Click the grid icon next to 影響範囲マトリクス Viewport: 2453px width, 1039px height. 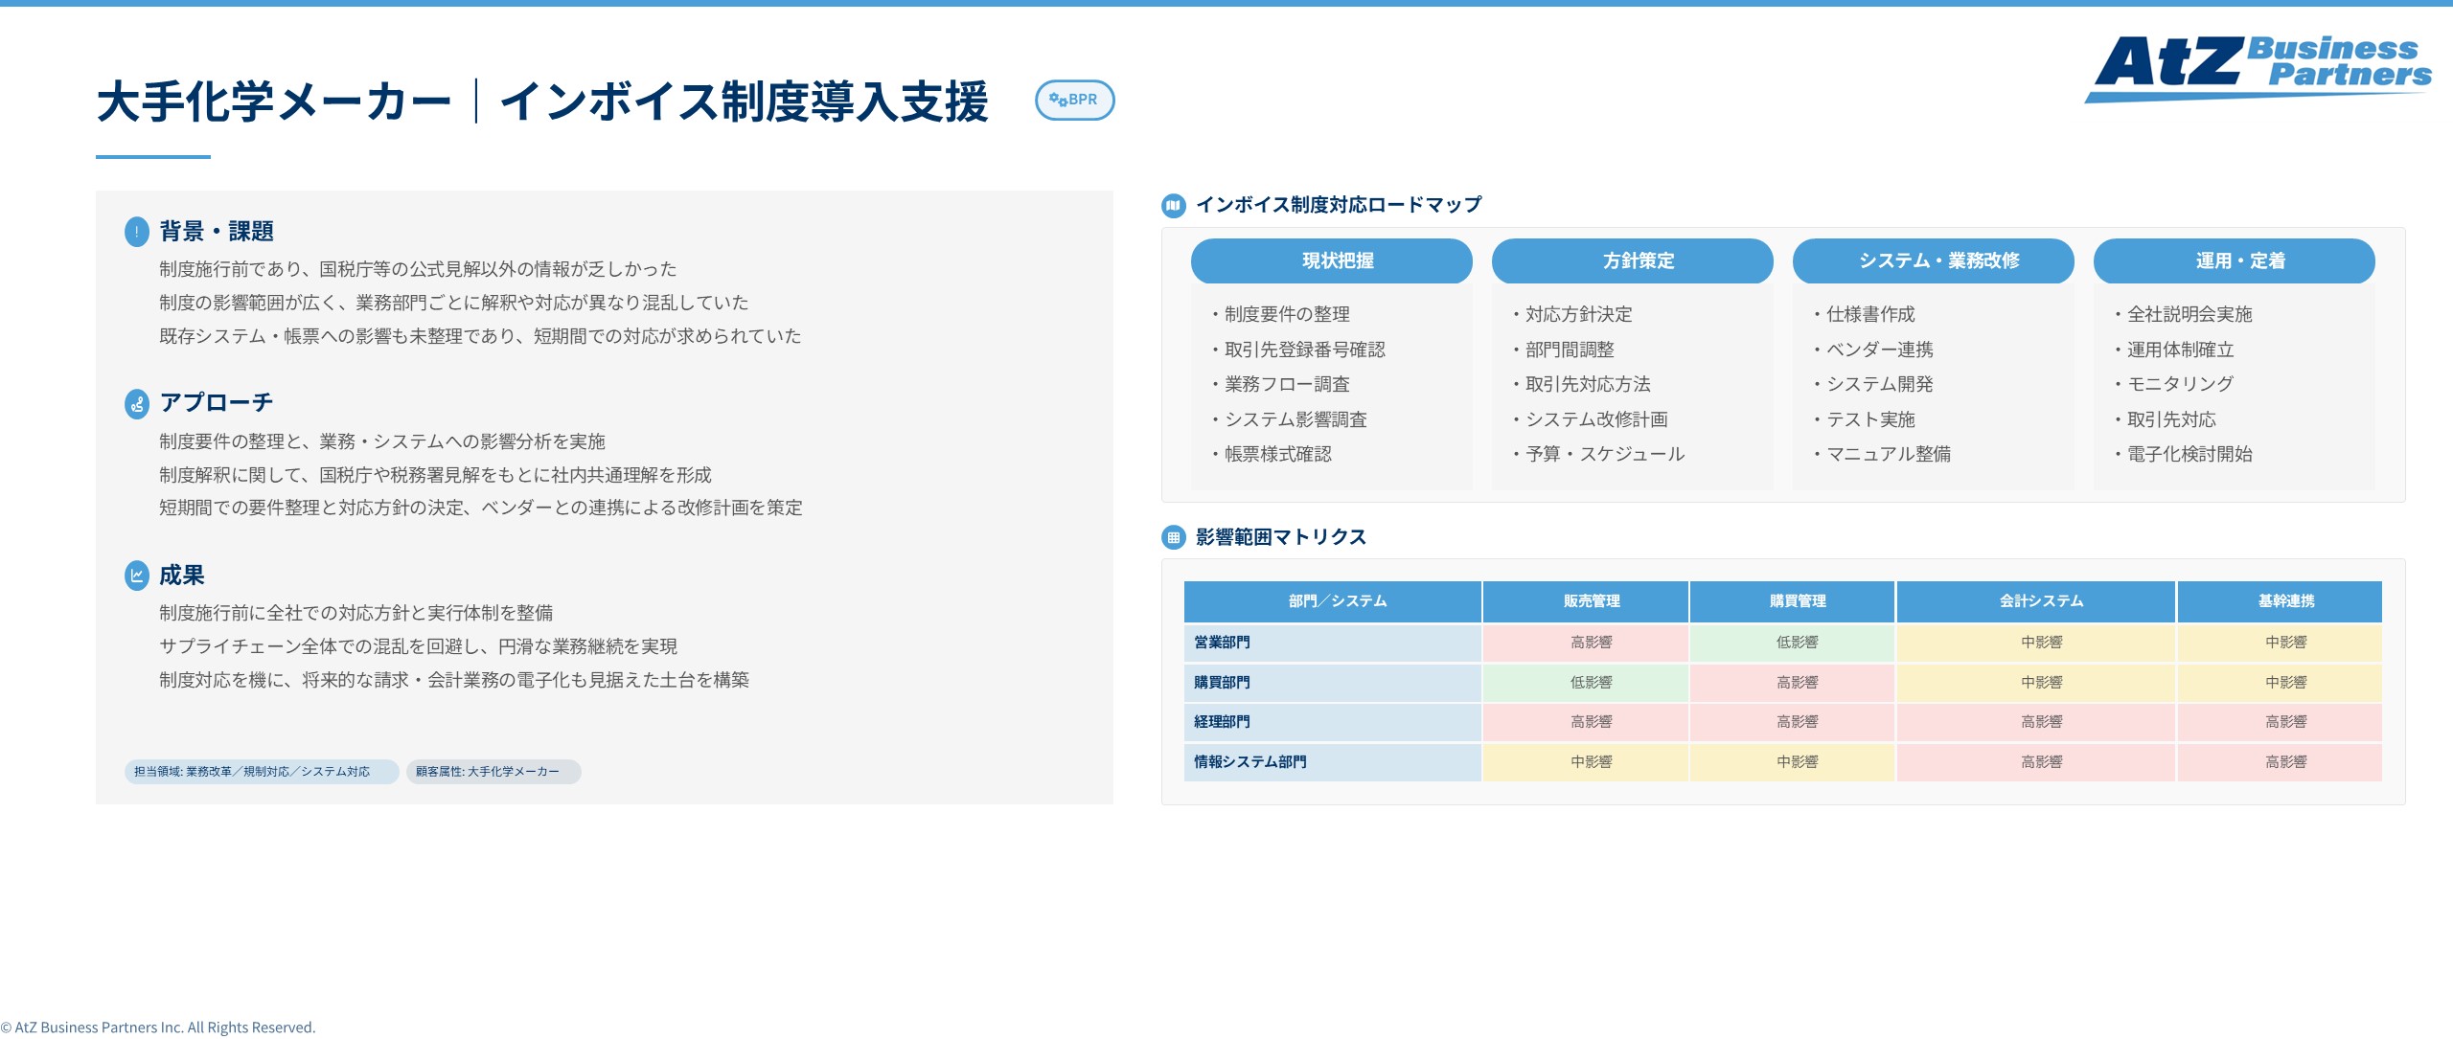[1173, 537]
